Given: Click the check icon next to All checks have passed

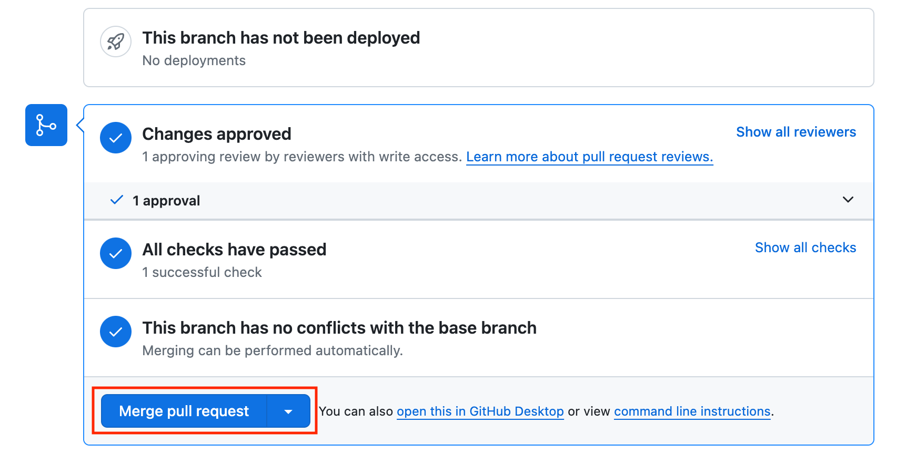Looking at the screenshot, I should point(115,253).
